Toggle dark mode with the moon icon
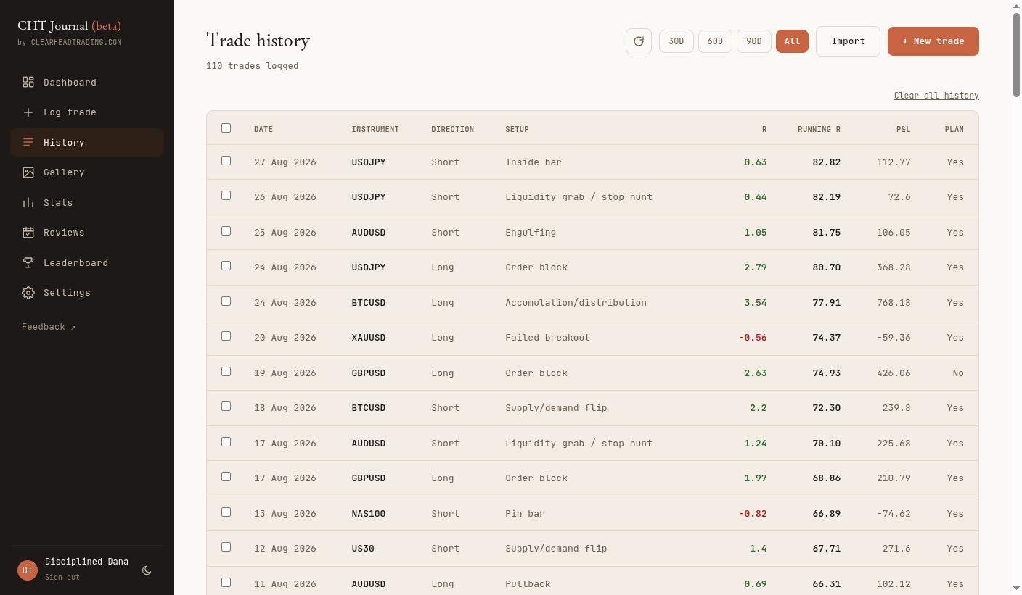1022x595 pixels. pyautogui.click(x=147, y=570)
